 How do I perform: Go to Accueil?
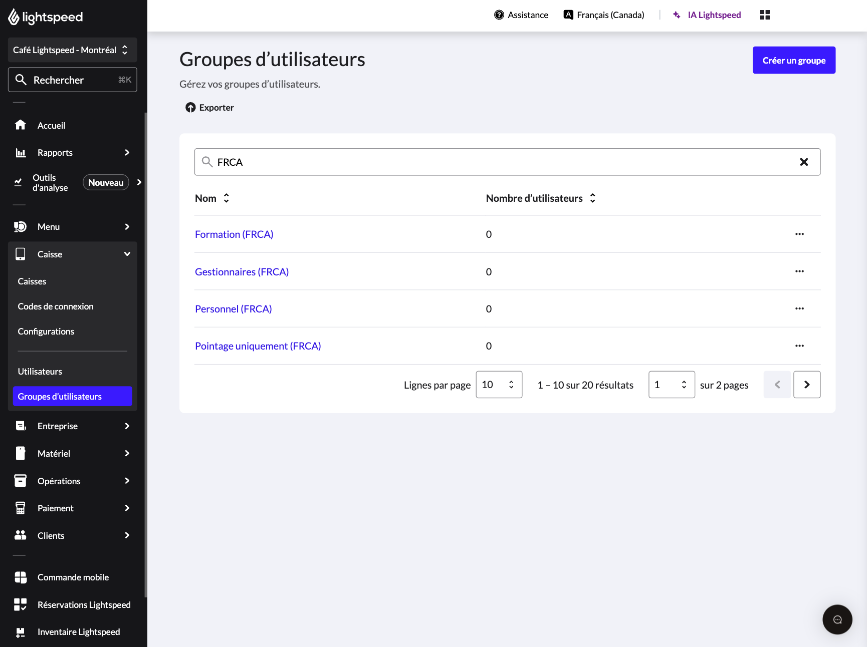point(51,125)
